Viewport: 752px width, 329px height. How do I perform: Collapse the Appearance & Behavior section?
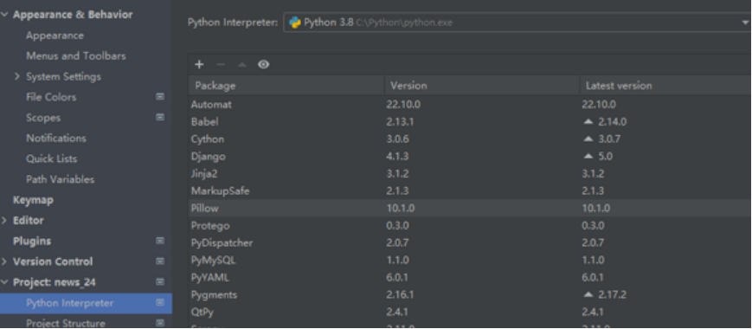coord(4,15)
